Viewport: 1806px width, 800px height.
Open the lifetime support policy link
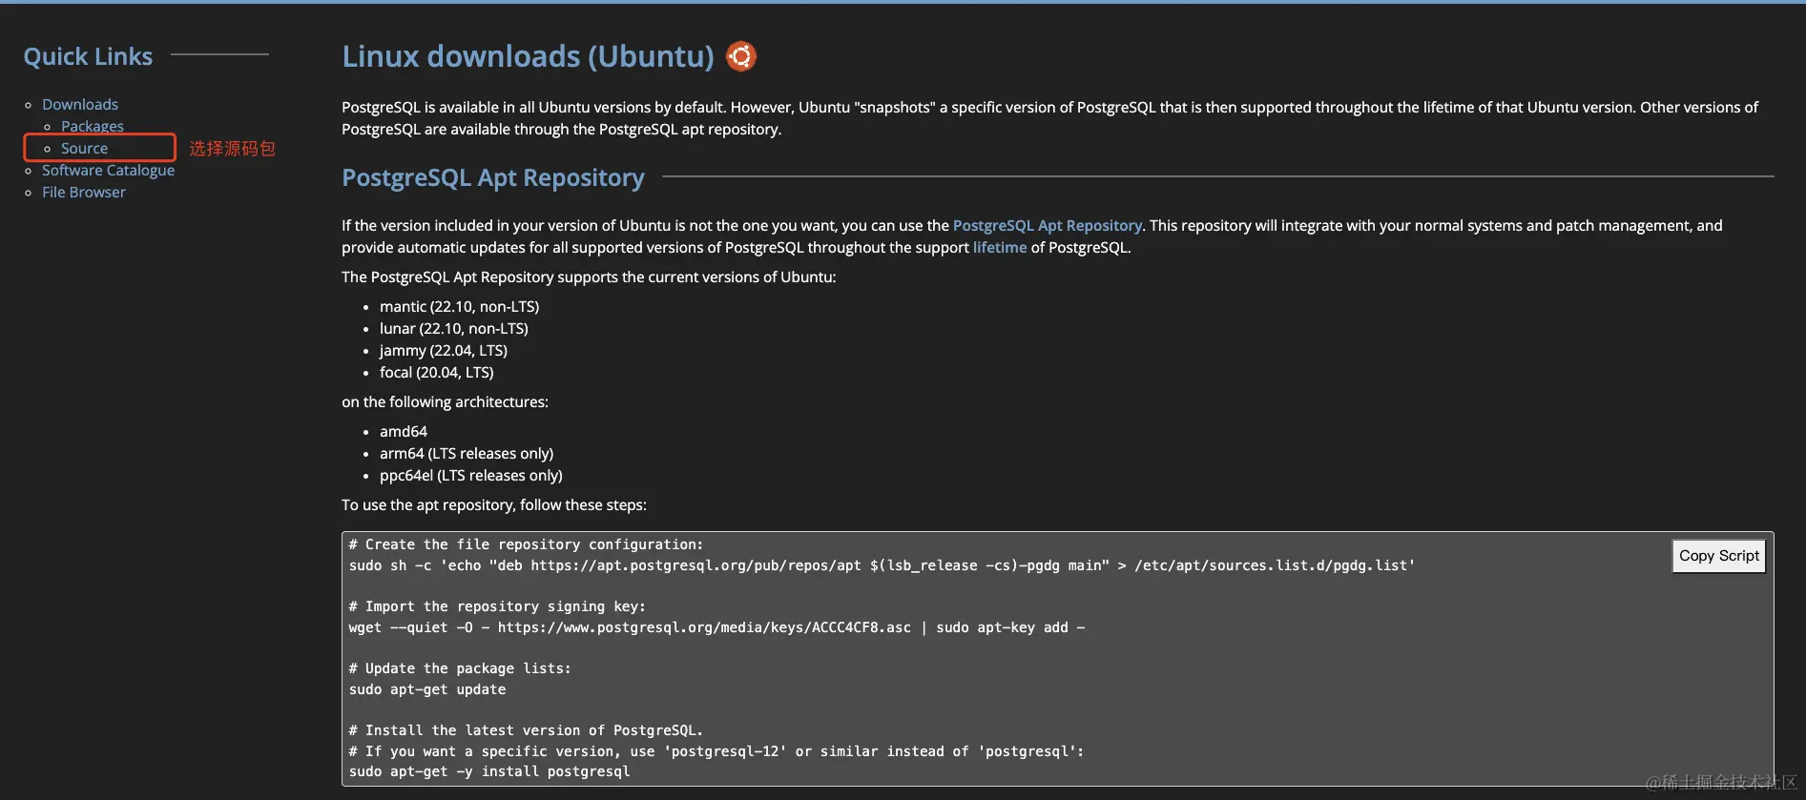pyautogui.click(x=999, y=247)
